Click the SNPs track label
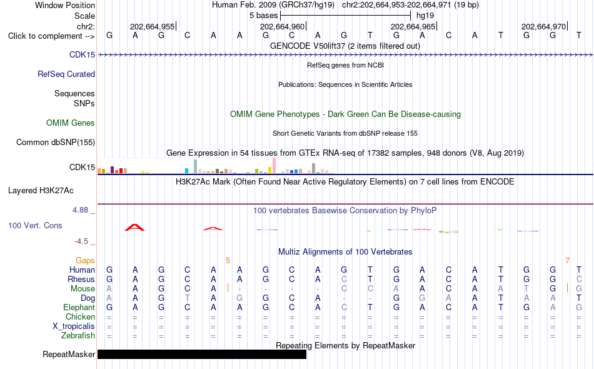 click(84, 103)
